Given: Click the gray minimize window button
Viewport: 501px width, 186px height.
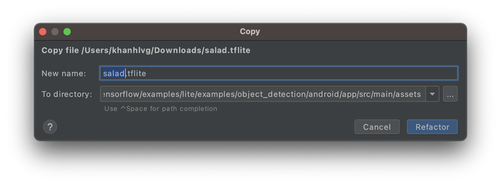Looking at the screenshot, I should coord(55,32).
